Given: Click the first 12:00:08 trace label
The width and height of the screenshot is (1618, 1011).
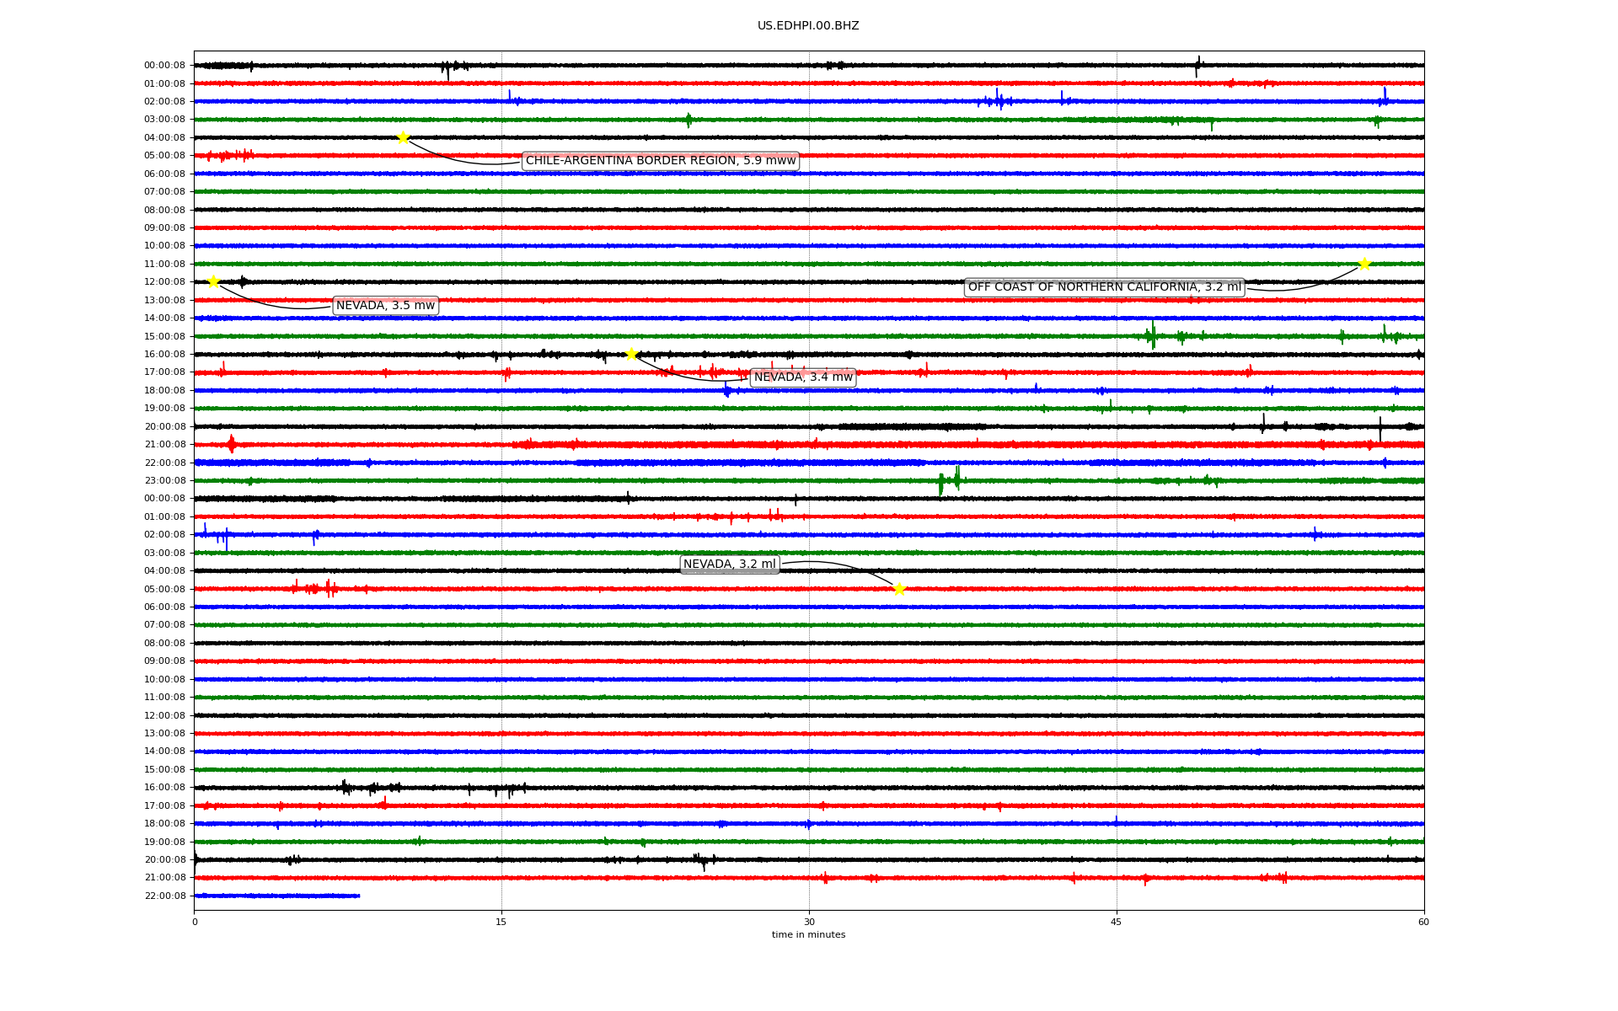Looking at the screenshot, I should point(164,282).
